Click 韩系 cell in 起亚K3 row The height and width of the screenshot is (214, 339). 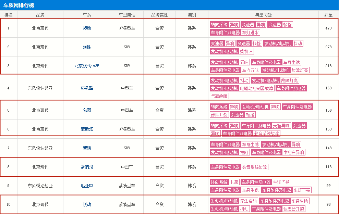tap(192, 186)
